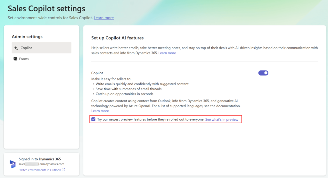
Task: Open Learn more link under the page title
Action: point(103,18)
